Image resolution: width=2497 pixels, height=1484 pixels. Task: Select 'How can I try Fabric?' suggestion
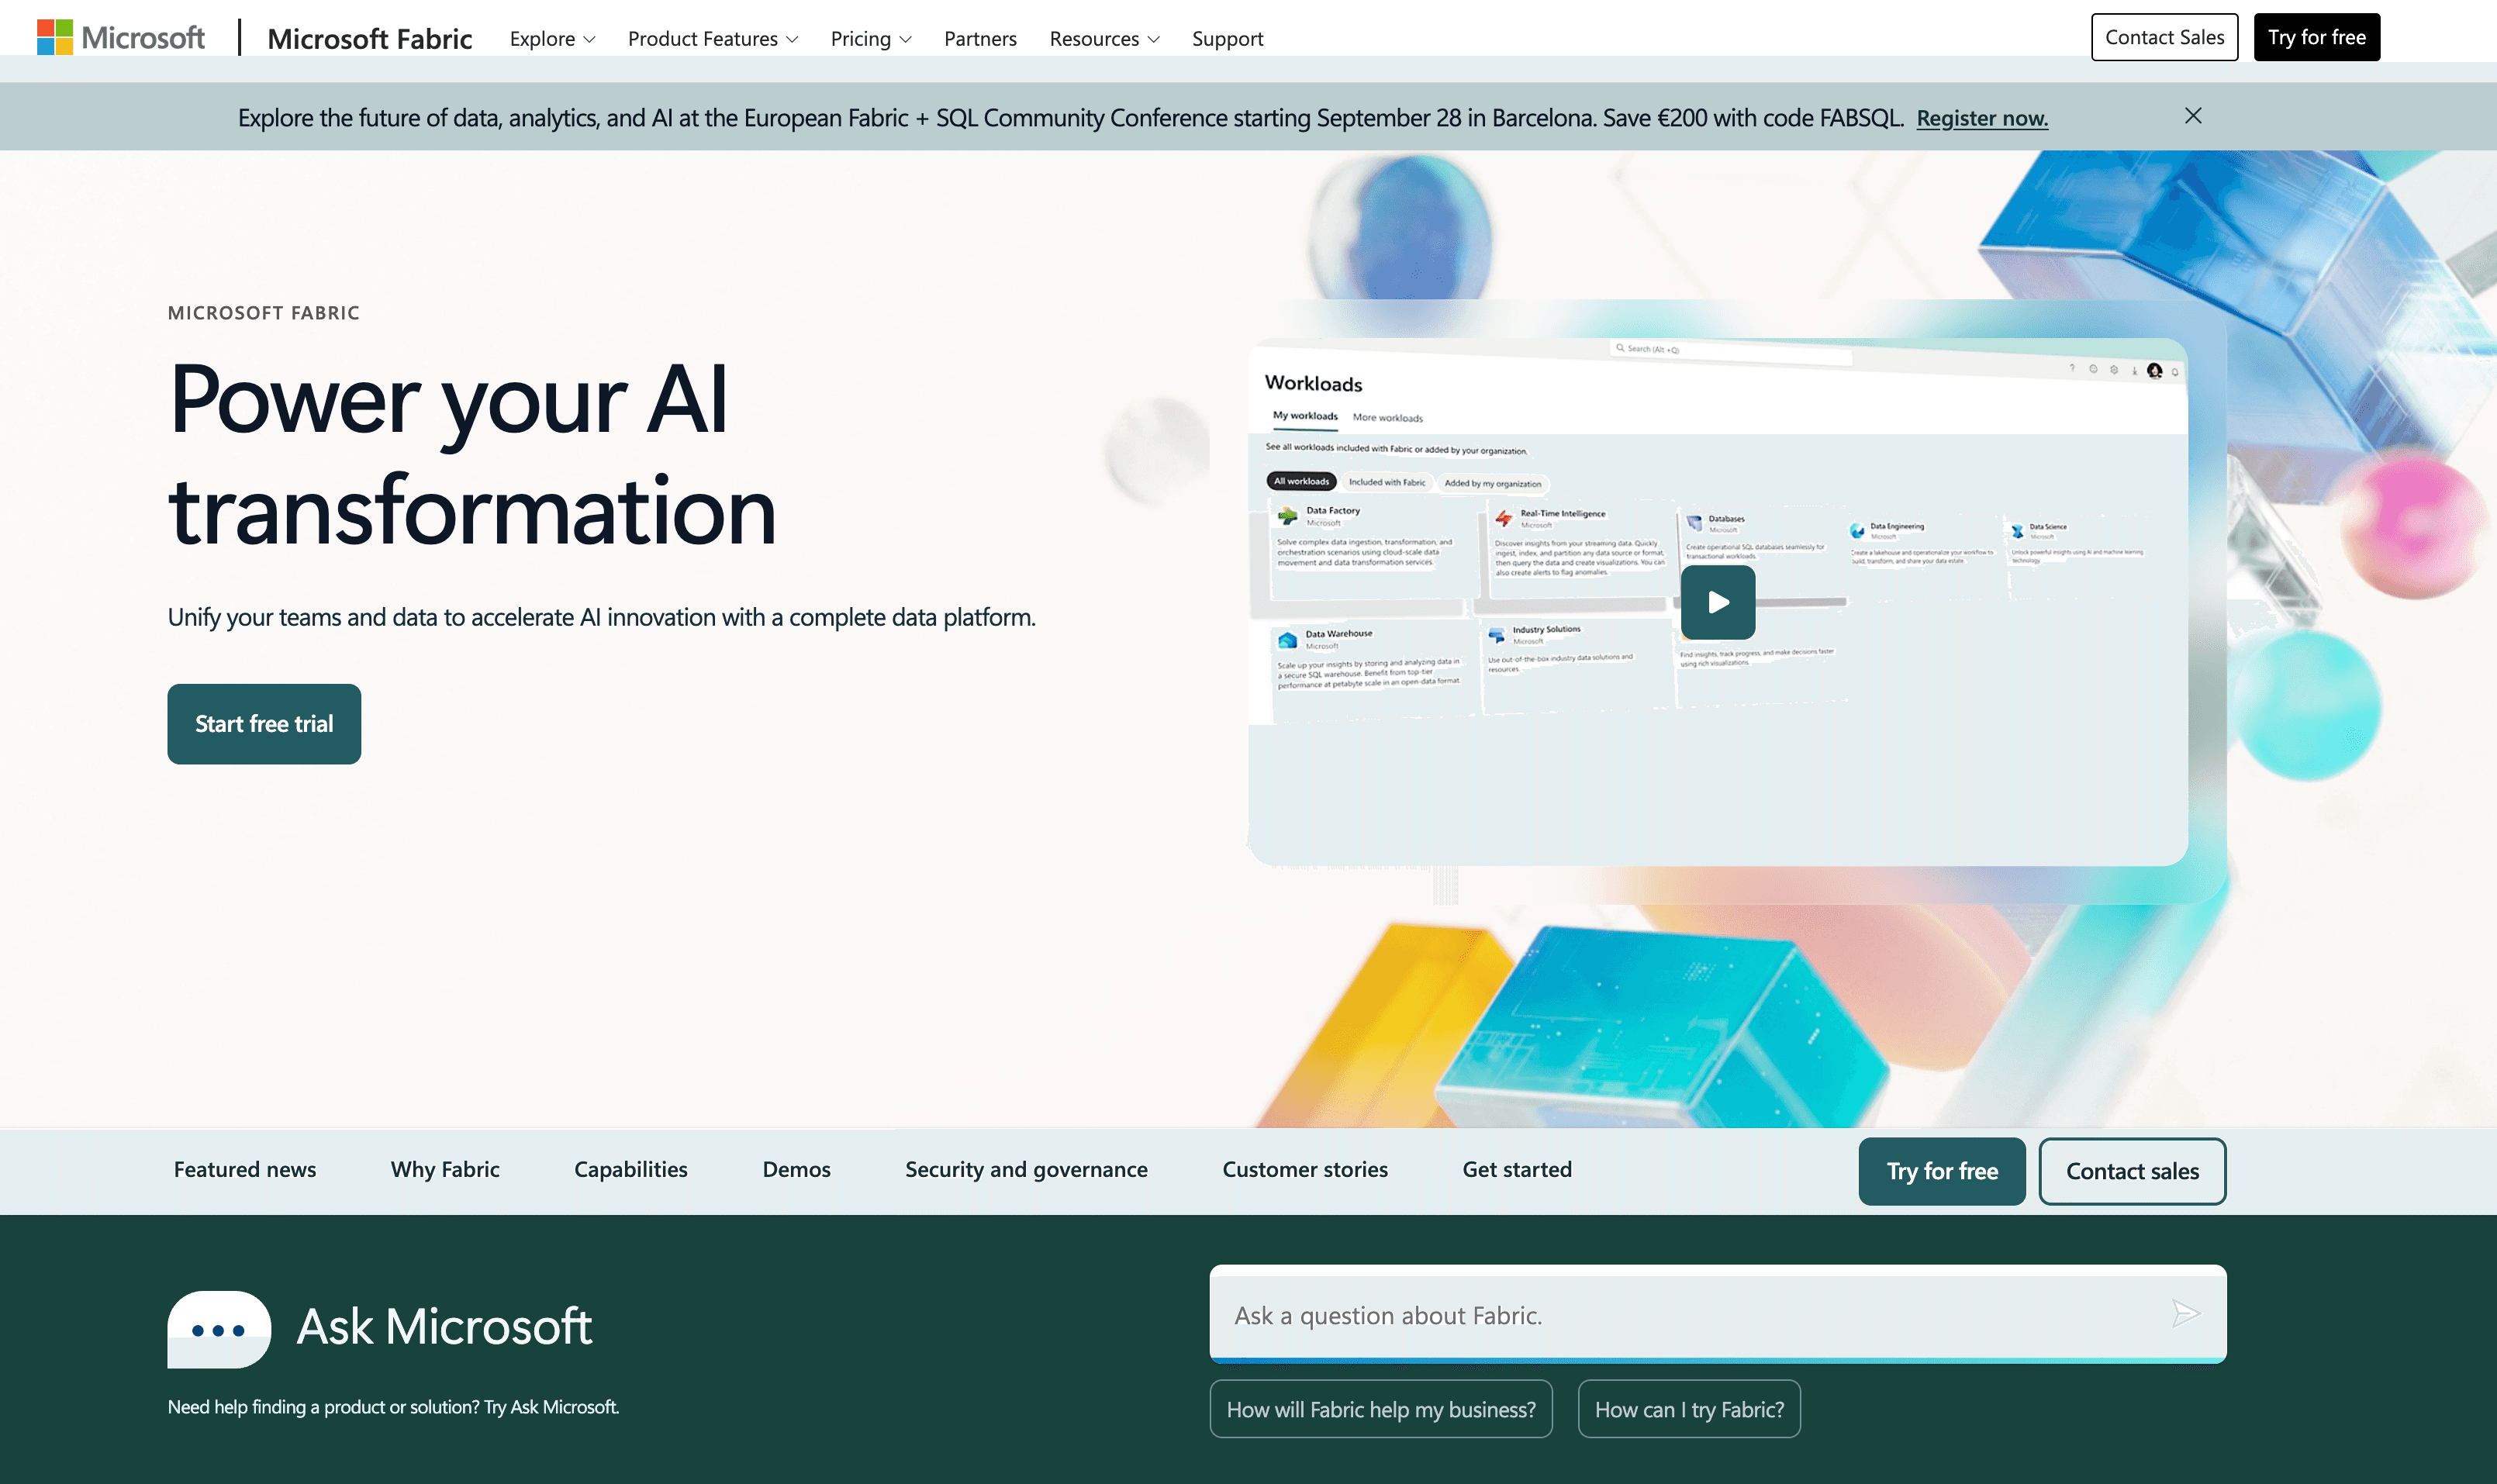(x=1689, y=1409)
